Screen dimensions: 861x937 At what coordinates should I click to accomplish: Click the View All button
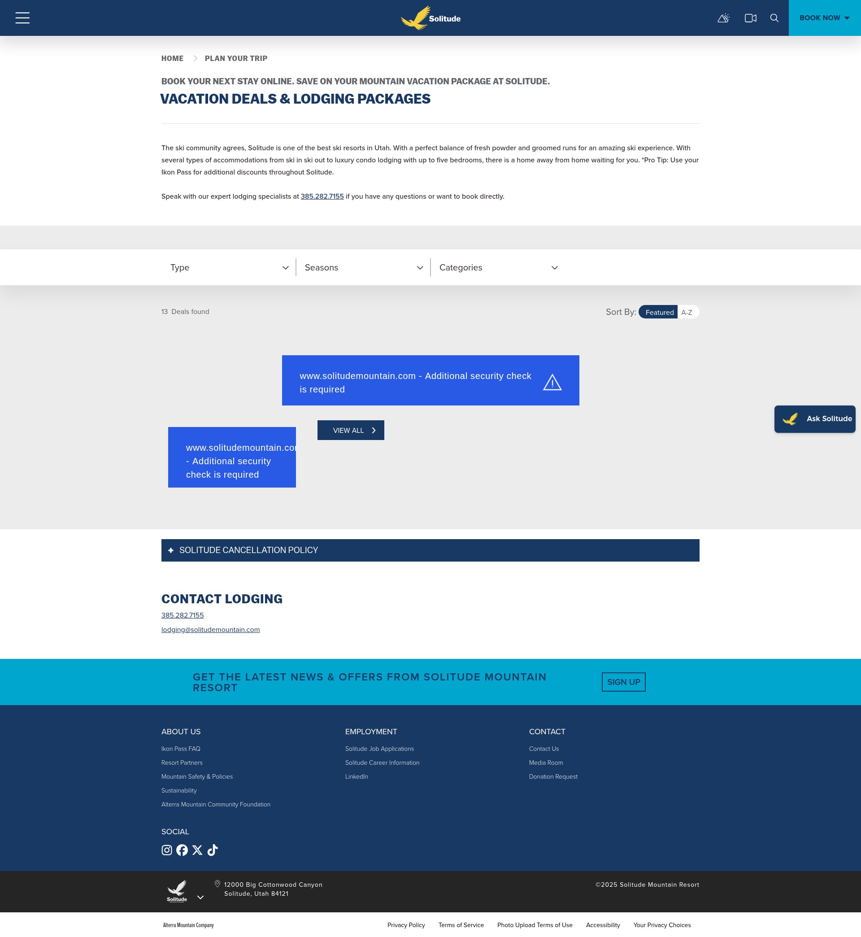pos(351,430)
